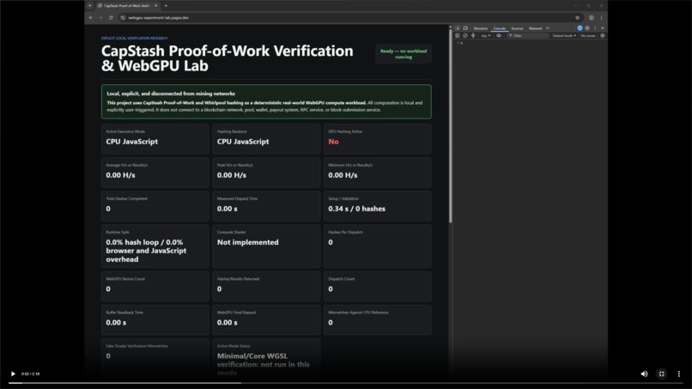Screen dimensions: 692x389
Task: Open the 'Default levels' log level dropdown
Action: pyautogui.click(x=564, y=36)
